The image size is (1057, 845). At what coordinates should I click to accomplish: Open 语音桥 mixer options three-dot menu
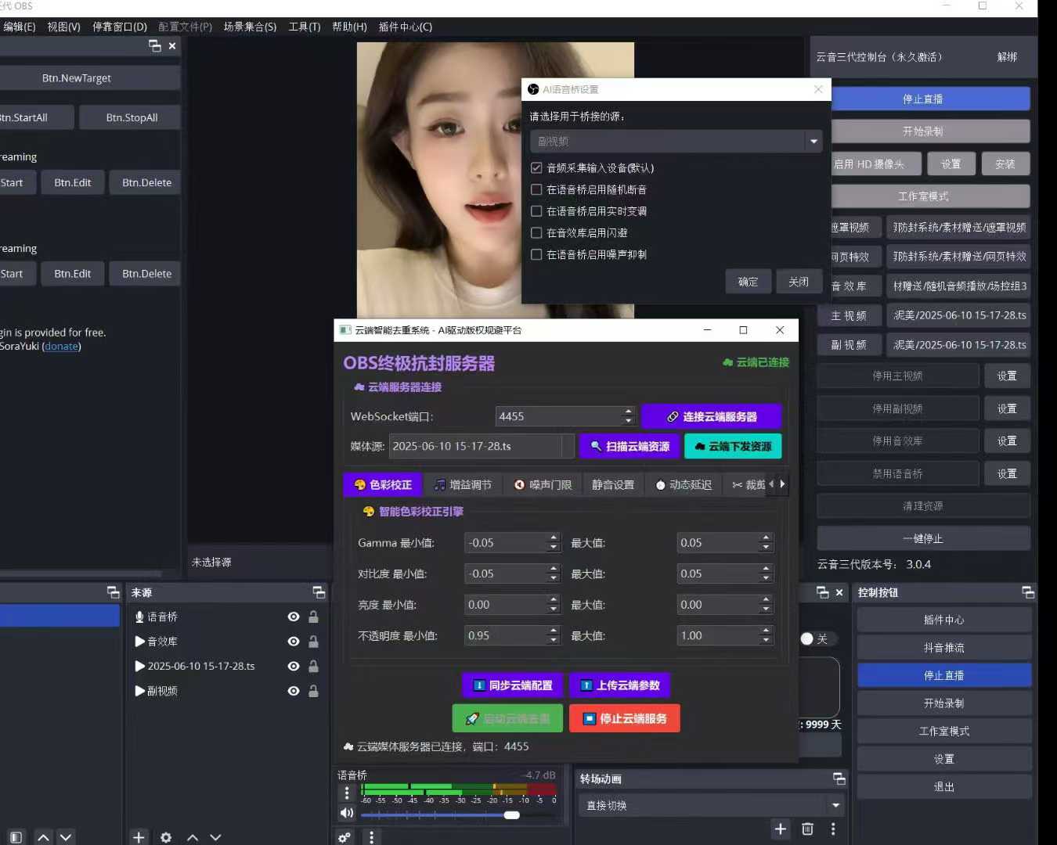pyautogui.click(x=347, y=793)
